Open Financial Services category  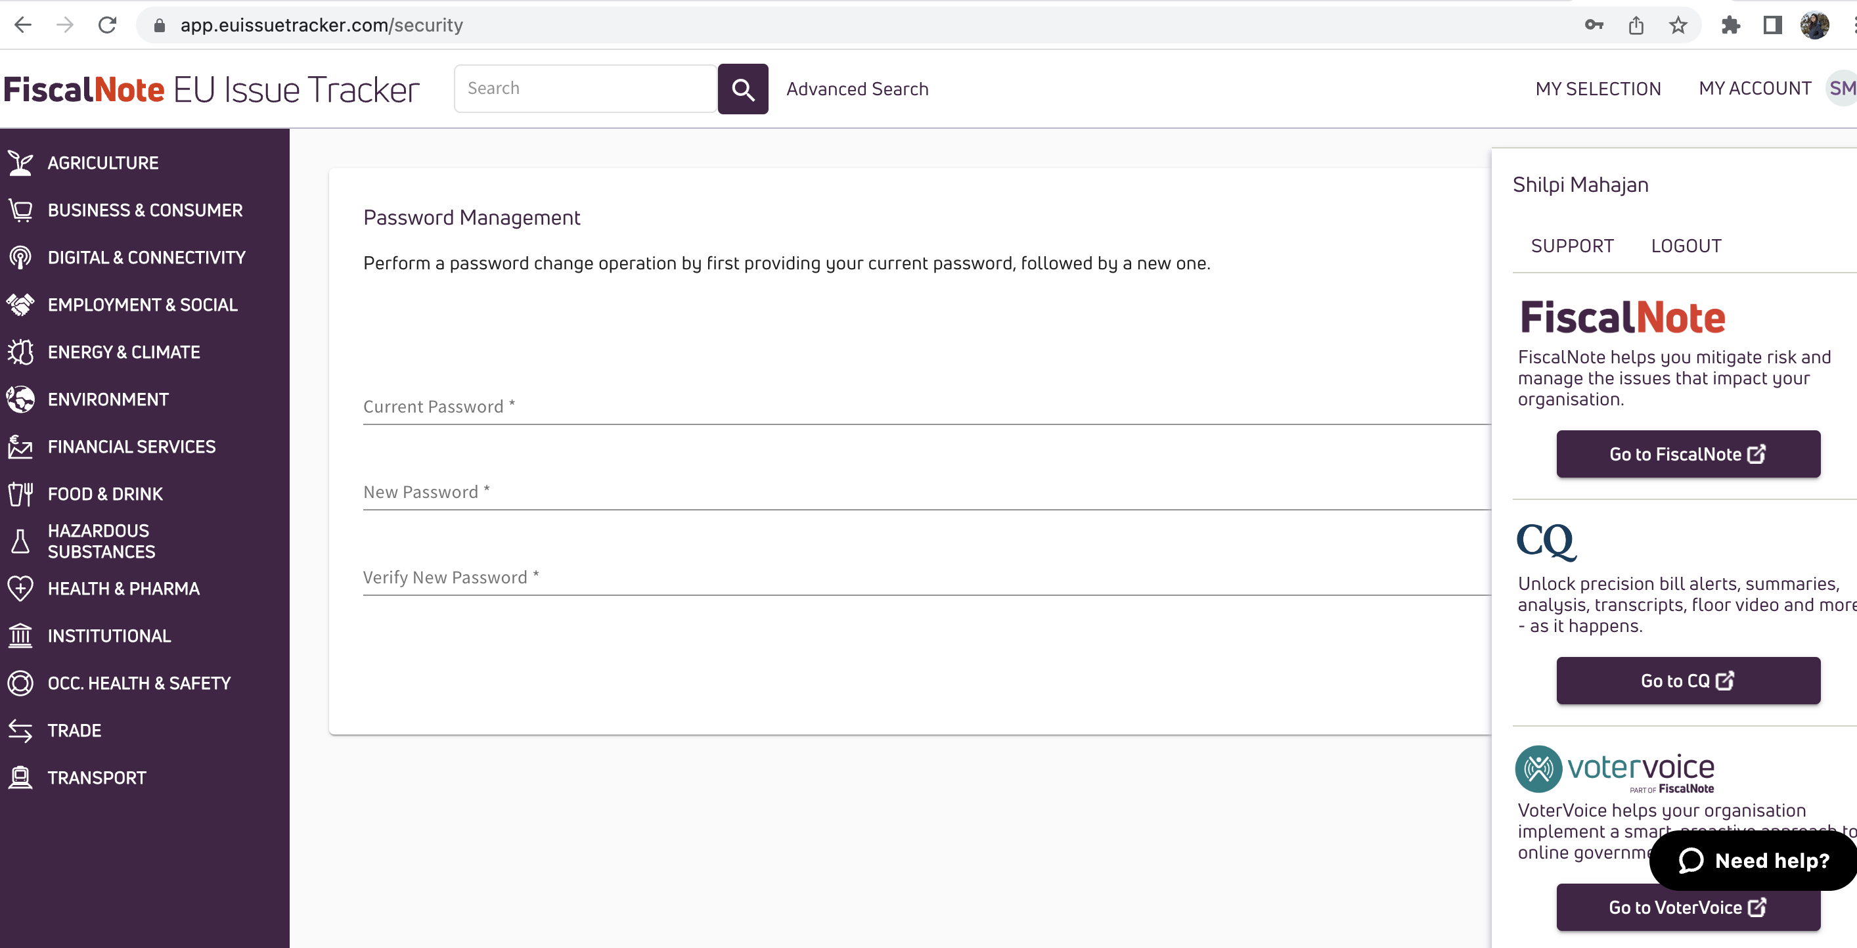pyautogui.click(x=132, y=447)
